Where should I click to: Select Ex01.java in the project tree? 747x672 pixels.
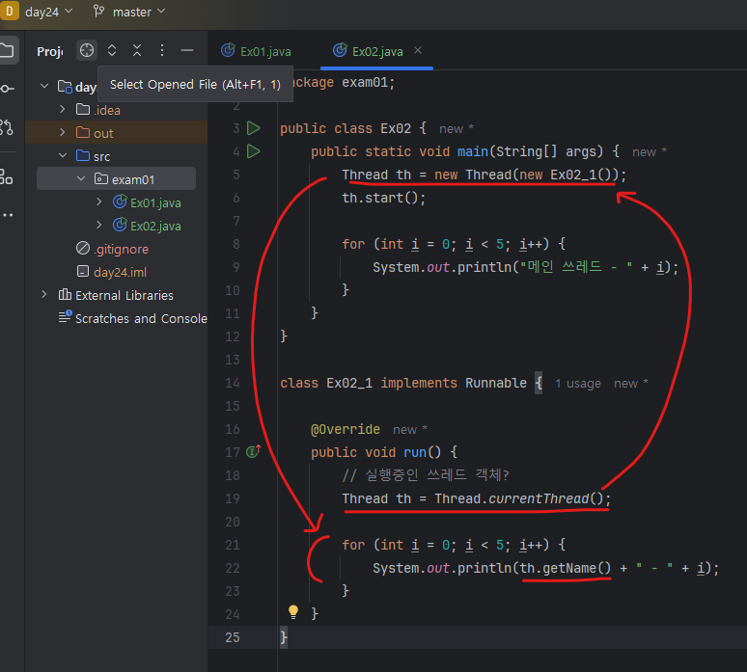(x=155, y=202)
